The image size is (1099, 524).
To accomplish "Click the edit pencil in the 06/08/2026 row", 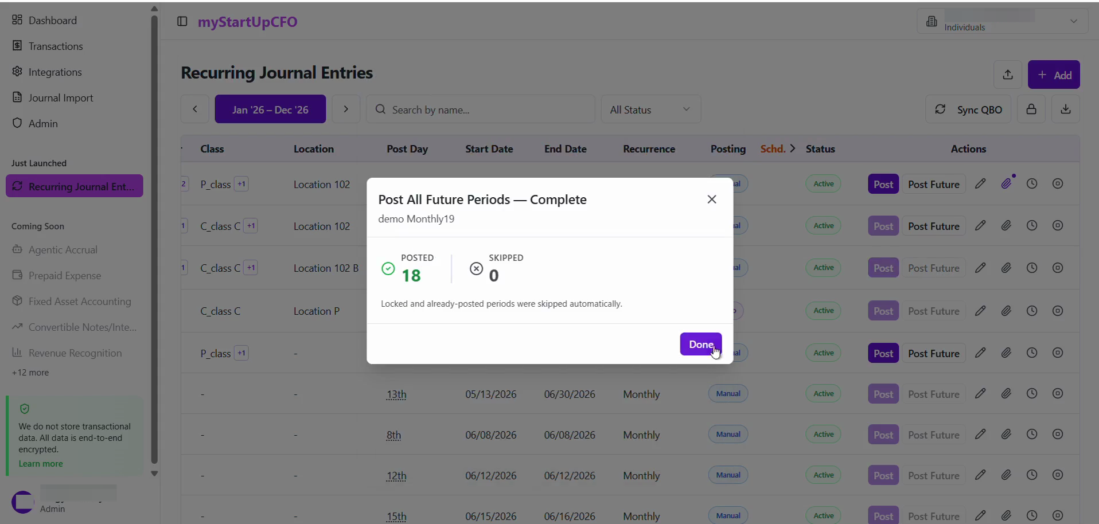I will [x=981, y=434].
